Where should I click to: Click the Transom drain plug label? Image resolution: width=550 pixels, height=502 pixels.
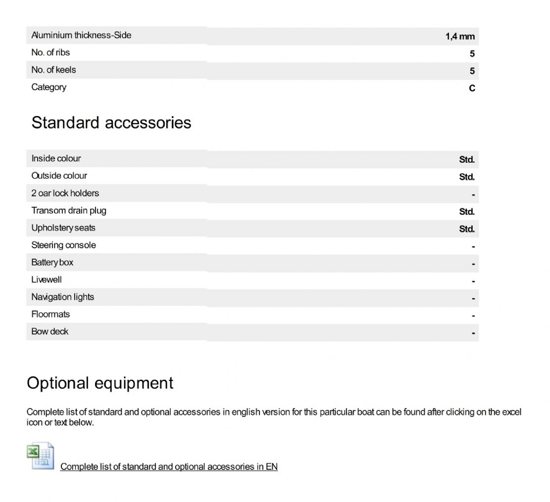(x=69, y=210)
